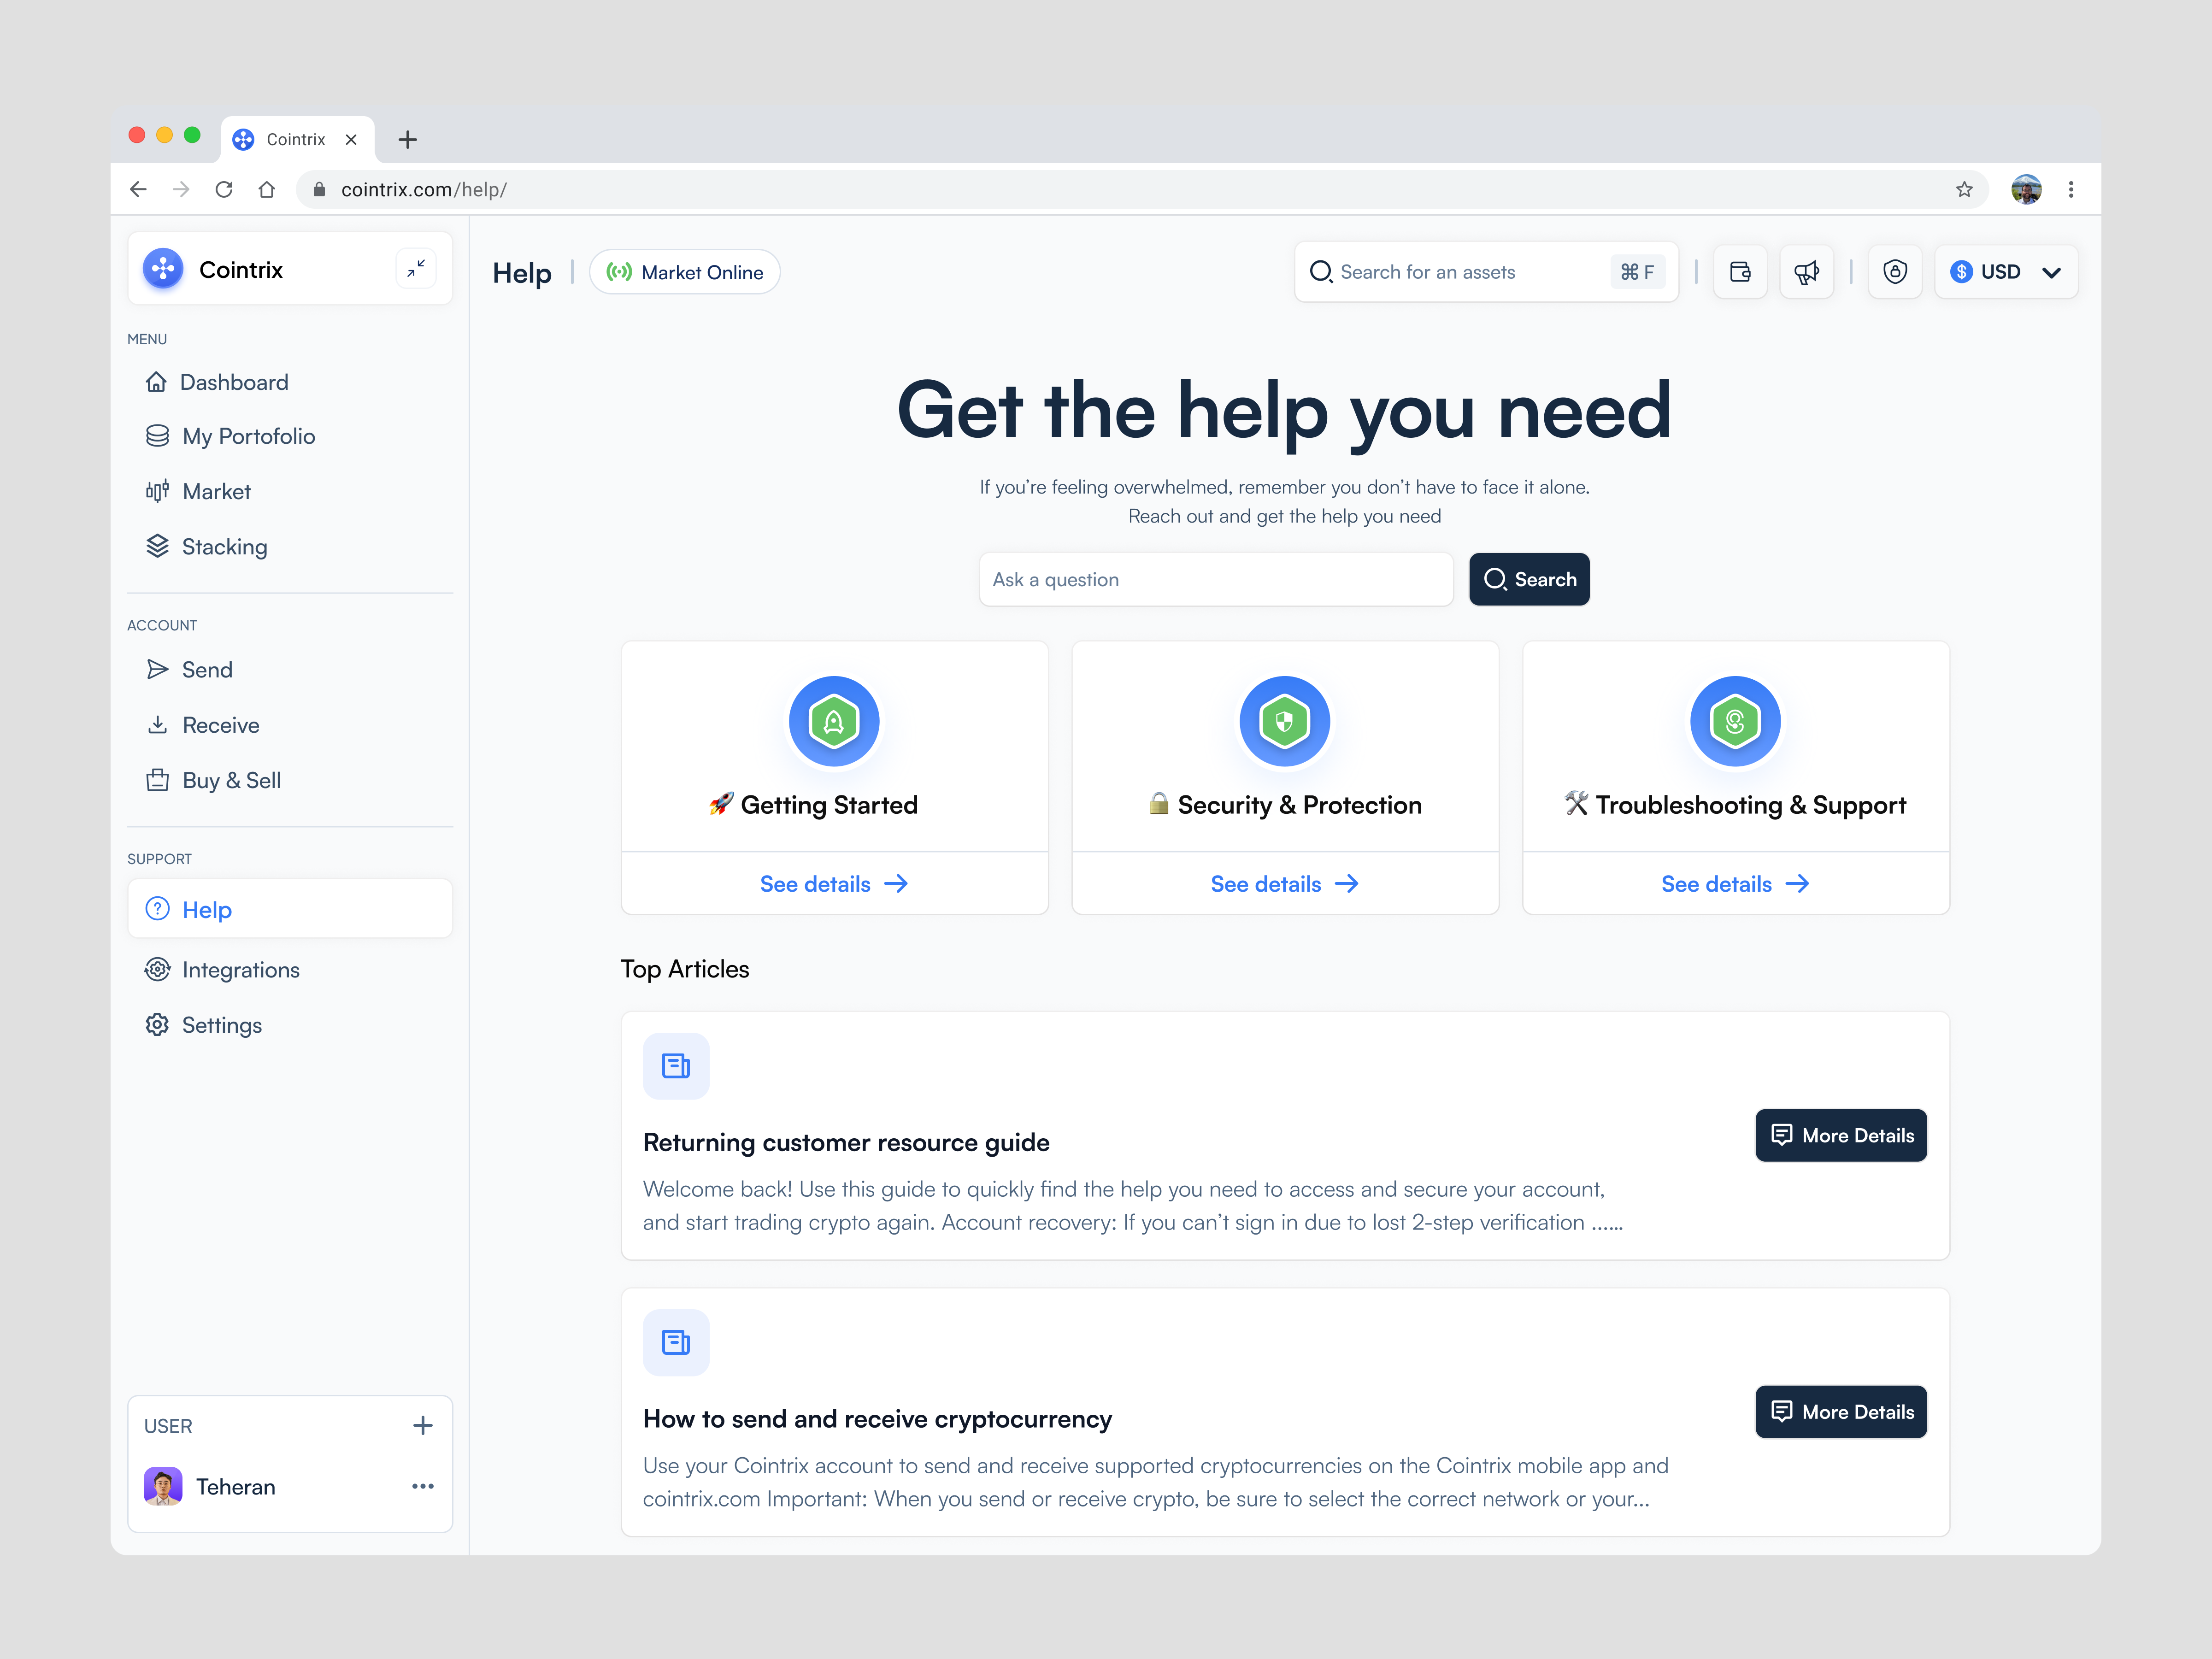2212x1659 pixels.
Task: Click the Stacking layers icon
Action: pos(157,546)
